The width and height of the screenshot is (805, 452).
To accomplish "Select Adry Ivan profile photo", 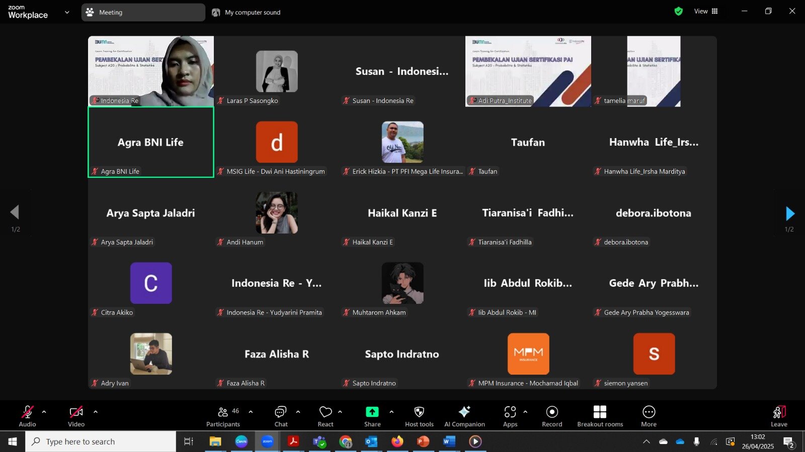I will (151, 354).
